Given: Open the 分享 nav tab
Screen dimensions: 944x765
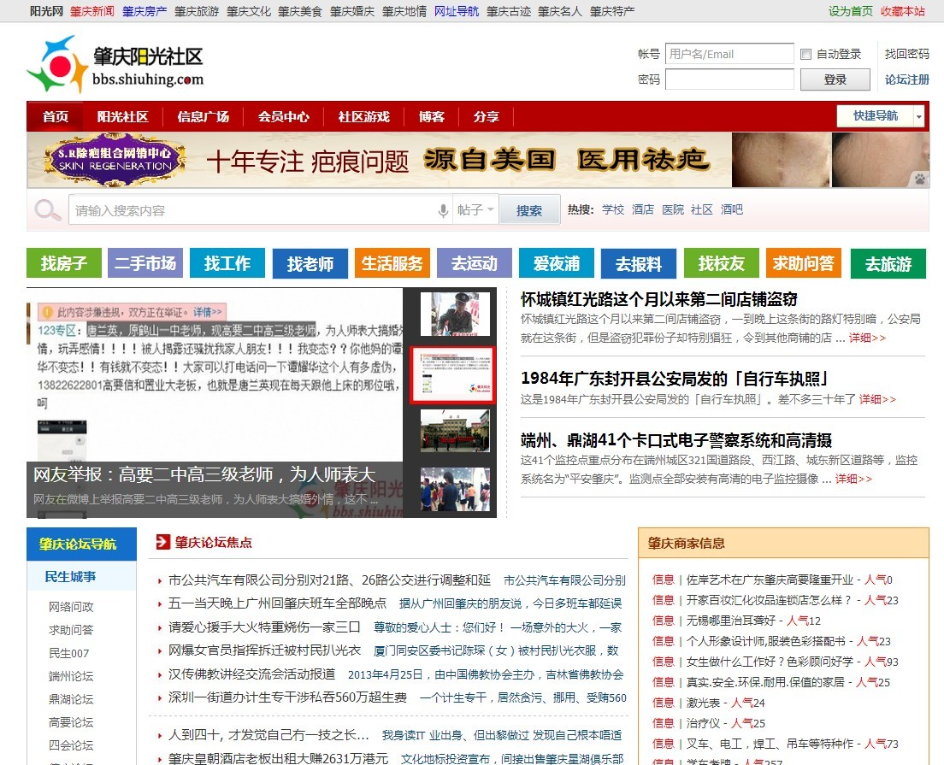Looking at the screenshot, I should 486,116.
